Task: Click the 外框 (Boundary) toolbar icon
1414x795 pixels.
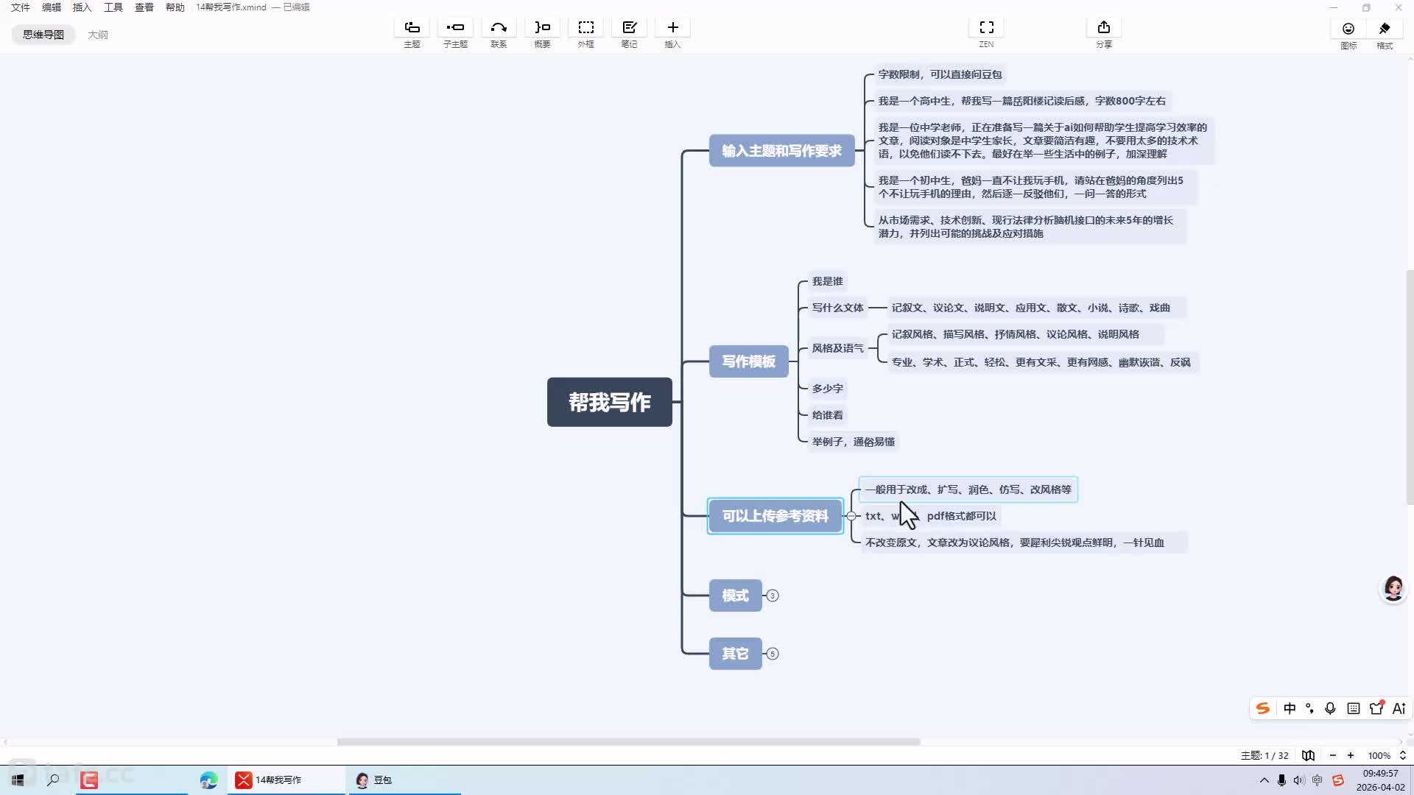Action: click(x=585, y=28)
